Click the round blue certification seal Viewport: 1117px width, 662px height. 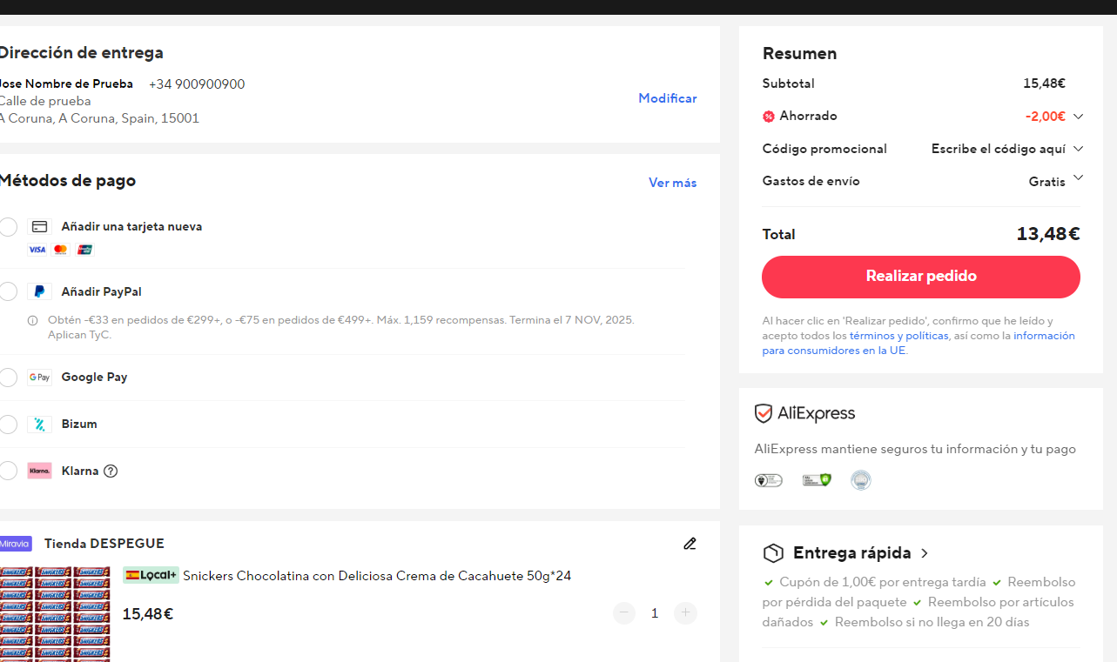click(x=861, y=480)
